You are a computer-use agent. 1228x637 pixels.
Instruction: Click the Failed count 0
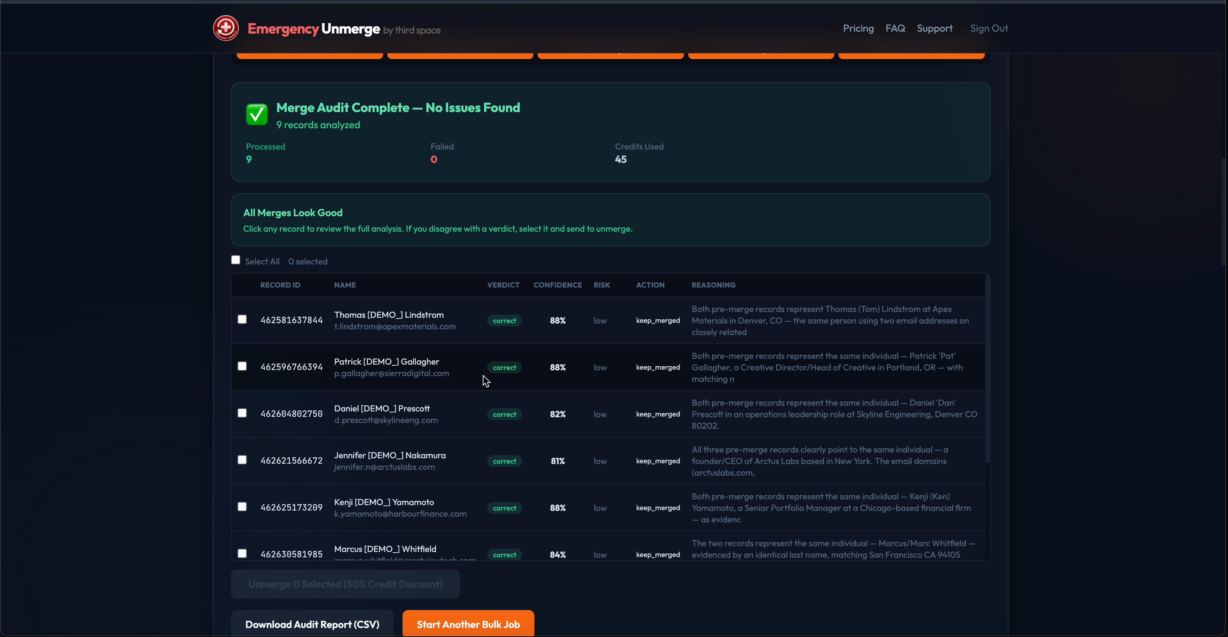coord(433,160)
